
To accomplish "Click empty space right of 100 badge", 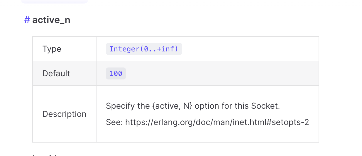I will pyautogui.click(x=221, y=73).
